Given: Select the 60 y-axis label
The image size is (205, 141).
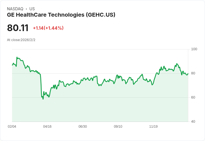Looking at the screenshot, I should 193,97.
